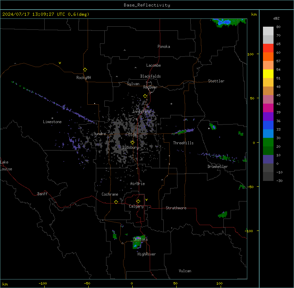Pick the light gray 80-70 dBZ swatch
The height and width of the screenshot is (288, 294).
[x=268, y=31]
